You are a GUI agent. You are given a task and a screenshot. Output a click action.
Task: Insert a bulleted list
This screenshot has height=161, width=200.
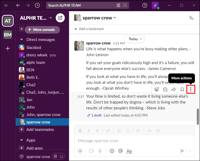click(x=127, y=131)
